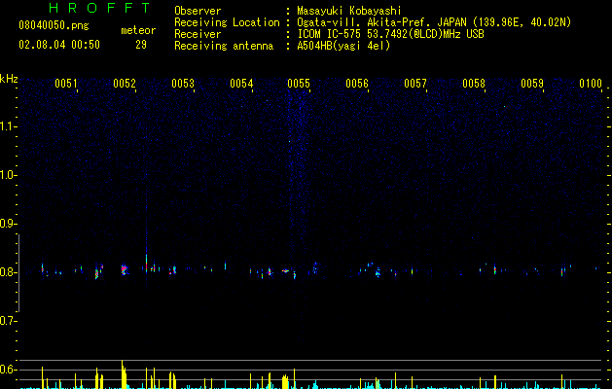612x389 pixels.
Task: Click the 'Receiver' label
Action: 198,34
